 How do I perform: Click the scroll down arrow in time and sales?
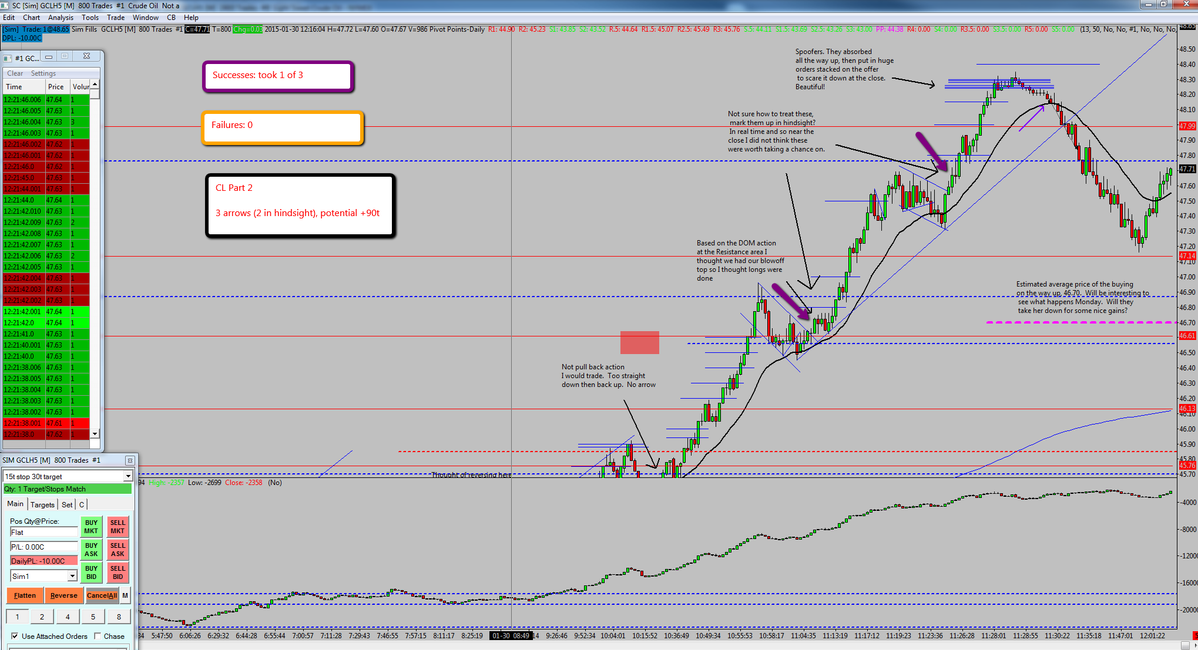[95, 434]
